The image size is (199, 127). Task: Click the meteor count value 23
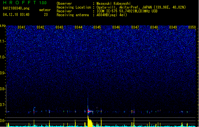[46, 15]
